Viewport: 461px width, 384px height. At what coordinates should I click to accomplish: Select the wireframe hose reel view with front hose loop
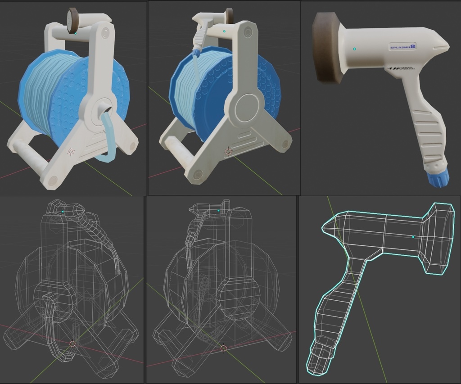click(72, 289)
